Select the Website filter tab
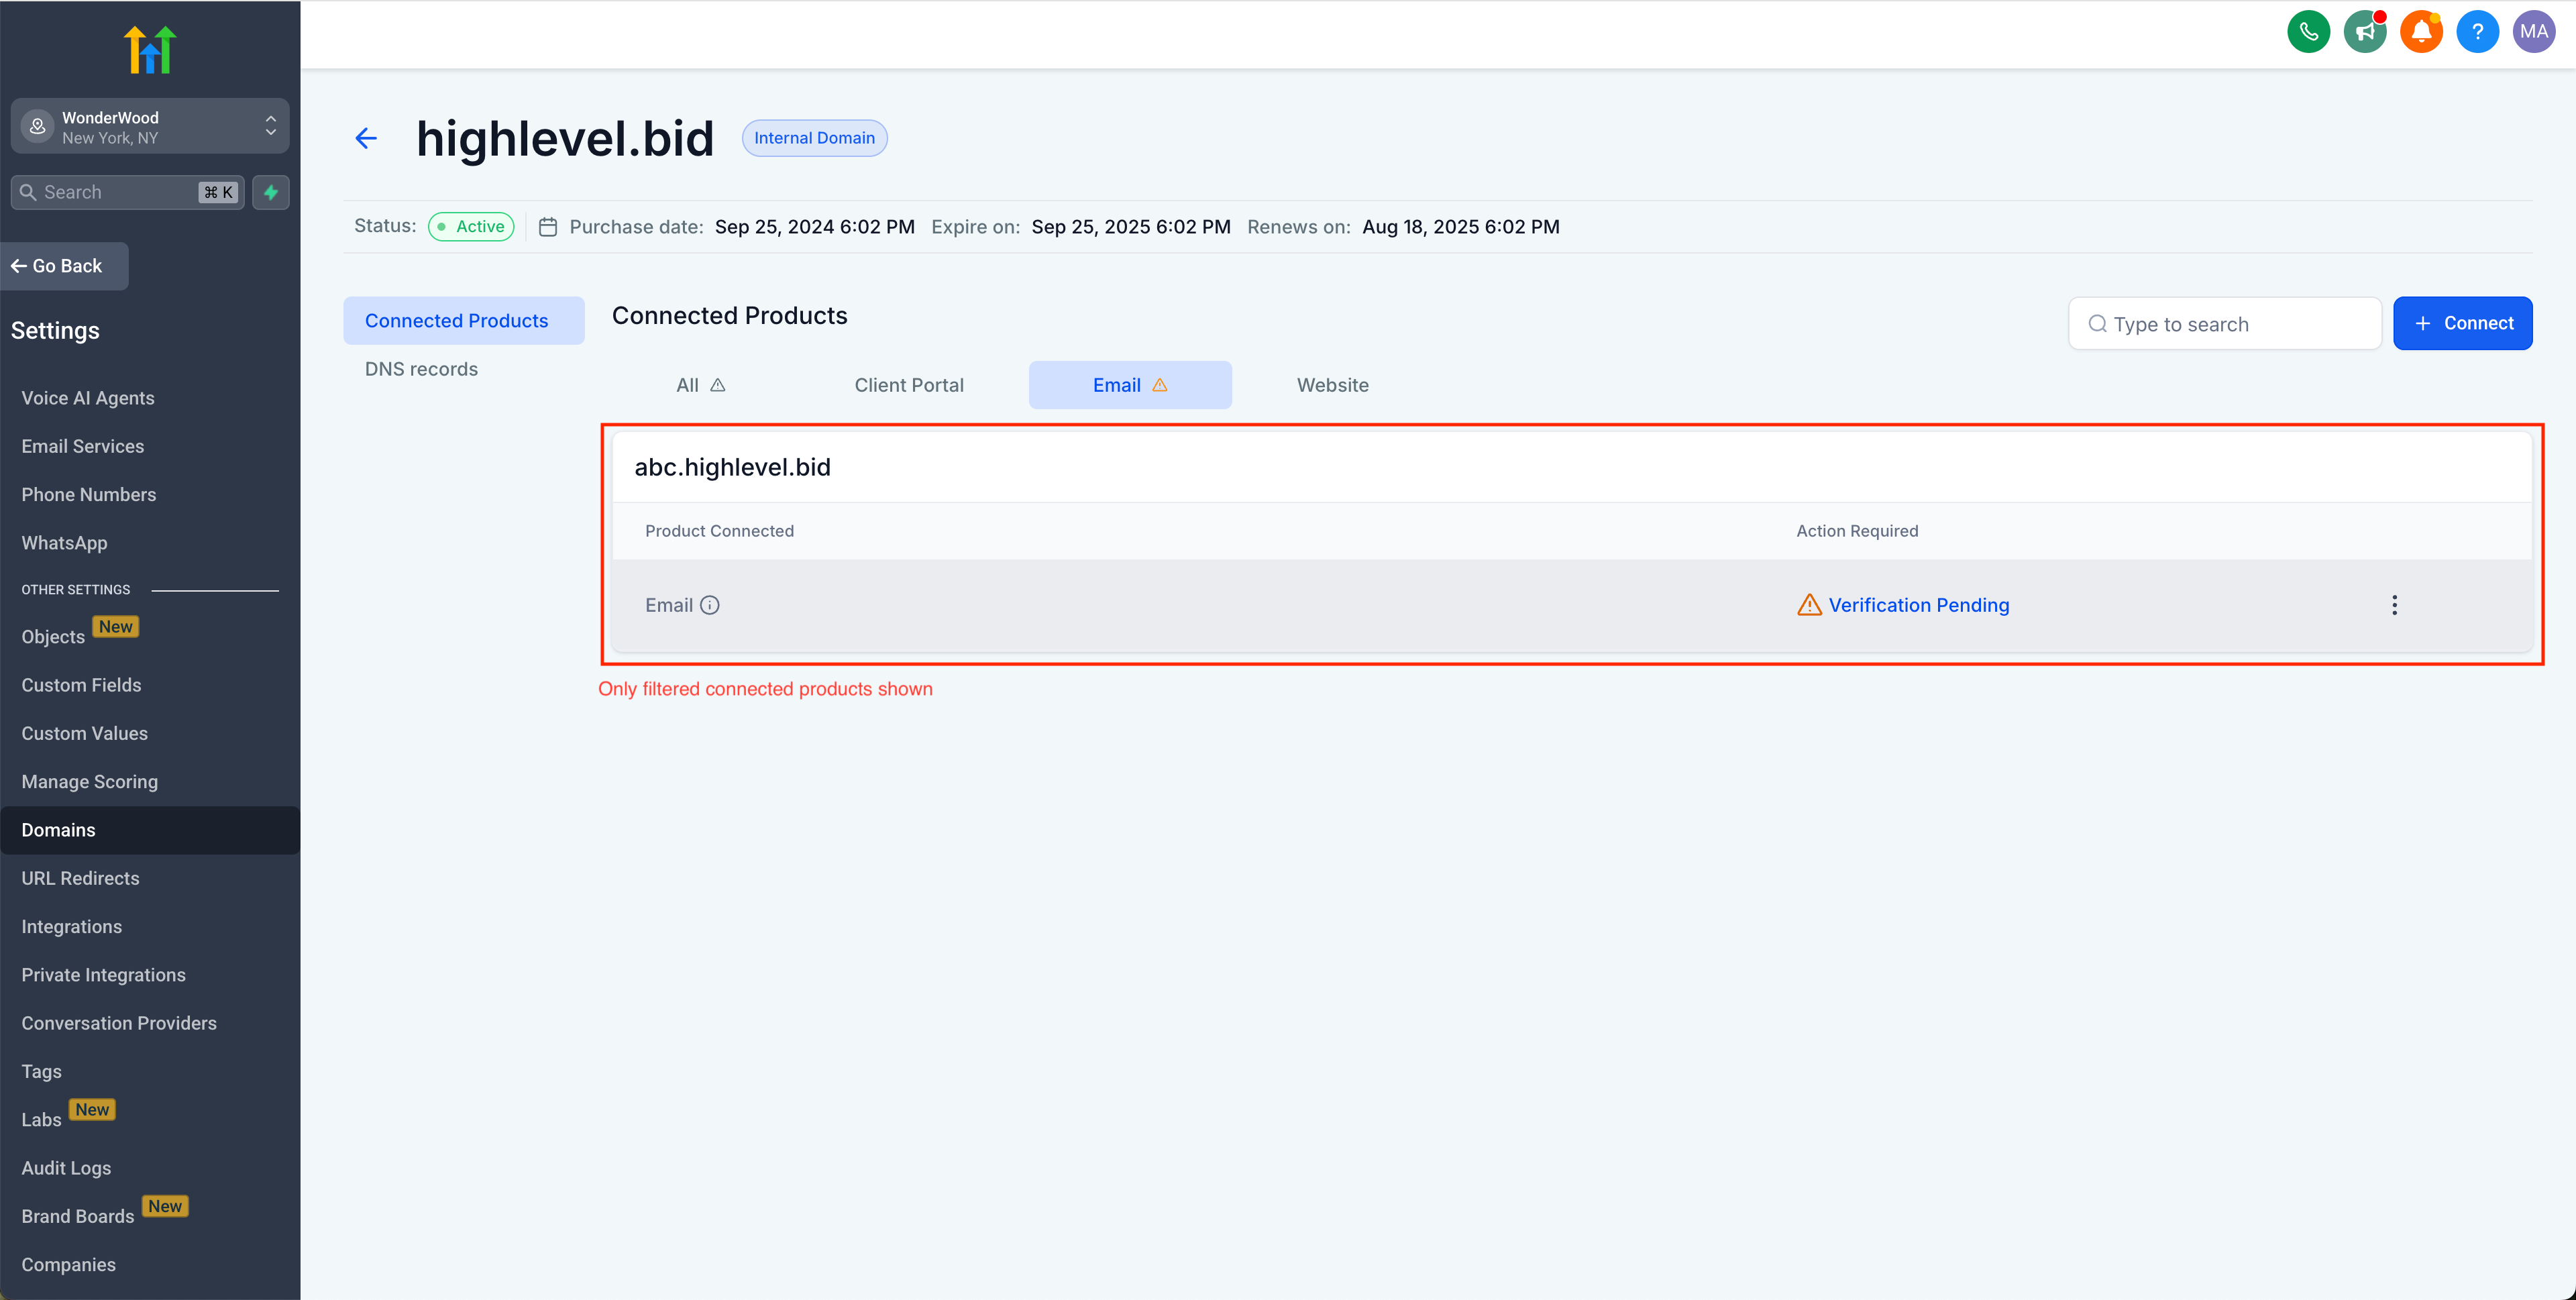 point(1333,385)
